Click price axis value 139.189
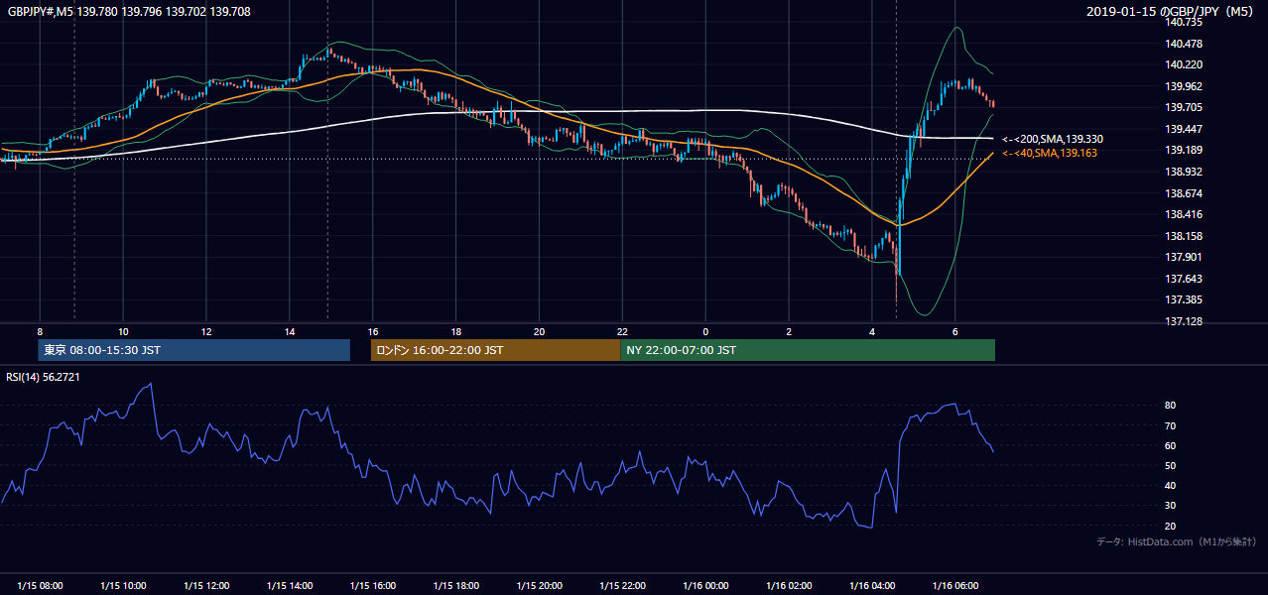The image size is (1268, 595). pos(1185,150)
